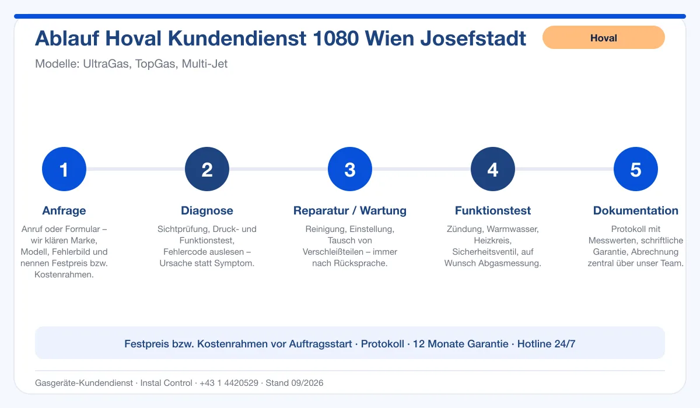Click the 'Diagnose' step title

pyautogui.click(x=207, y=210)
